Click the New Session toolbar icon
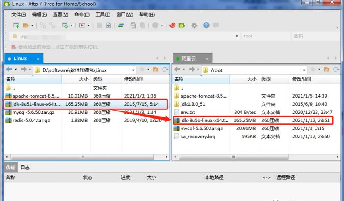 16,25
